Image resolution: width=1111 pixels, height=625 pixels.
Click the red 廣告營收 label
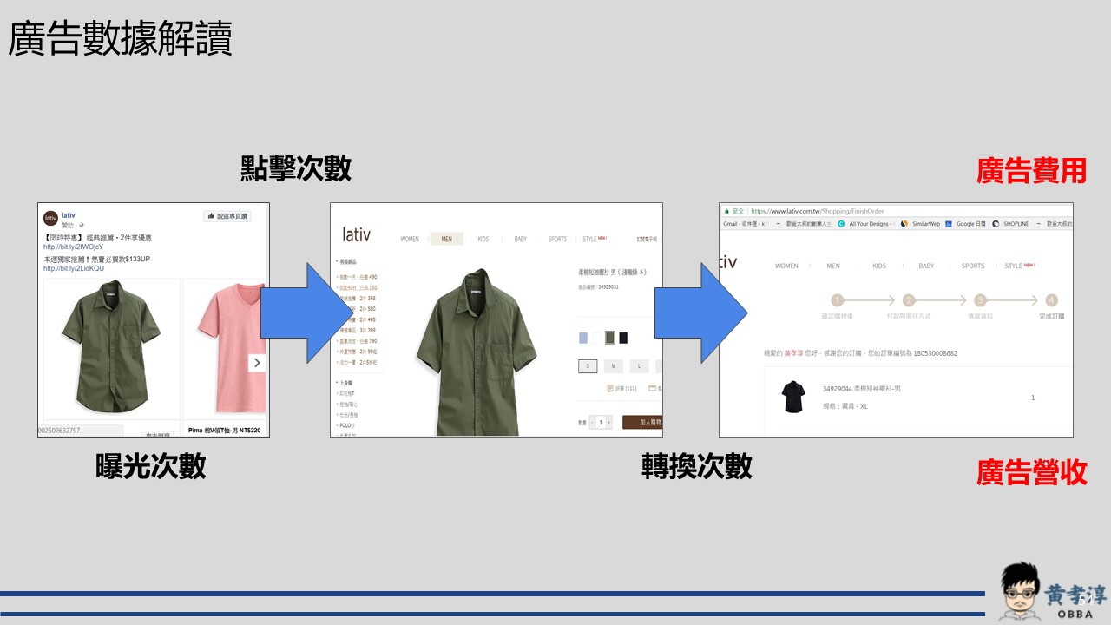(1032, 472)
